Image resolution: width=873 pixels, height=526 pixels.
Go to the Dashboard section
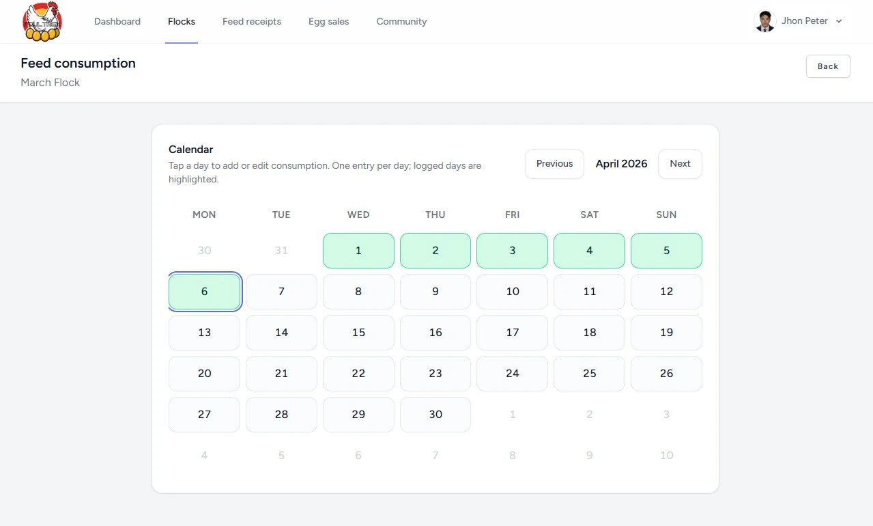point(117,21)
